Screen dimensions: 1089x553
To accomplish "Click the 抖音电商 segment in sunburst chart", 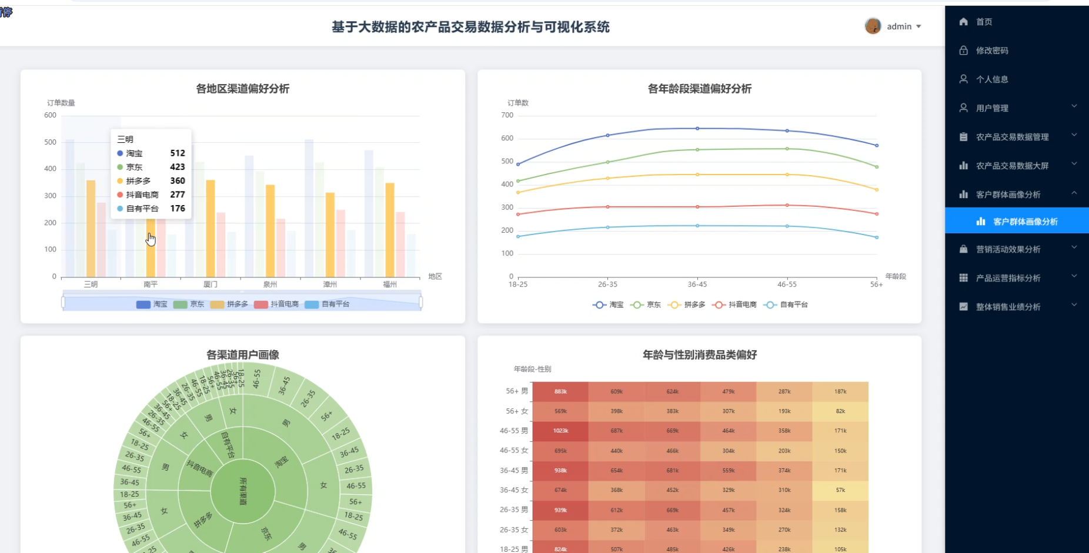I will click(199, 468).
